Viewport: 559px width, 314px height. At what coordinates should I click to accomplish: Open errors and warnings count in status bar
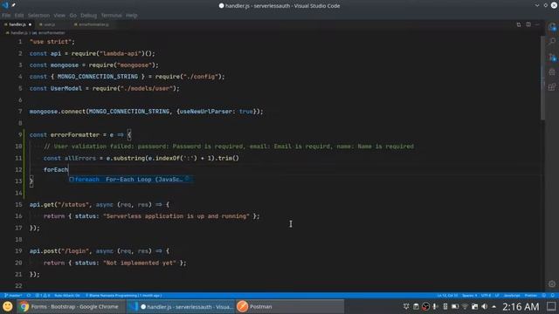[43, 296]
